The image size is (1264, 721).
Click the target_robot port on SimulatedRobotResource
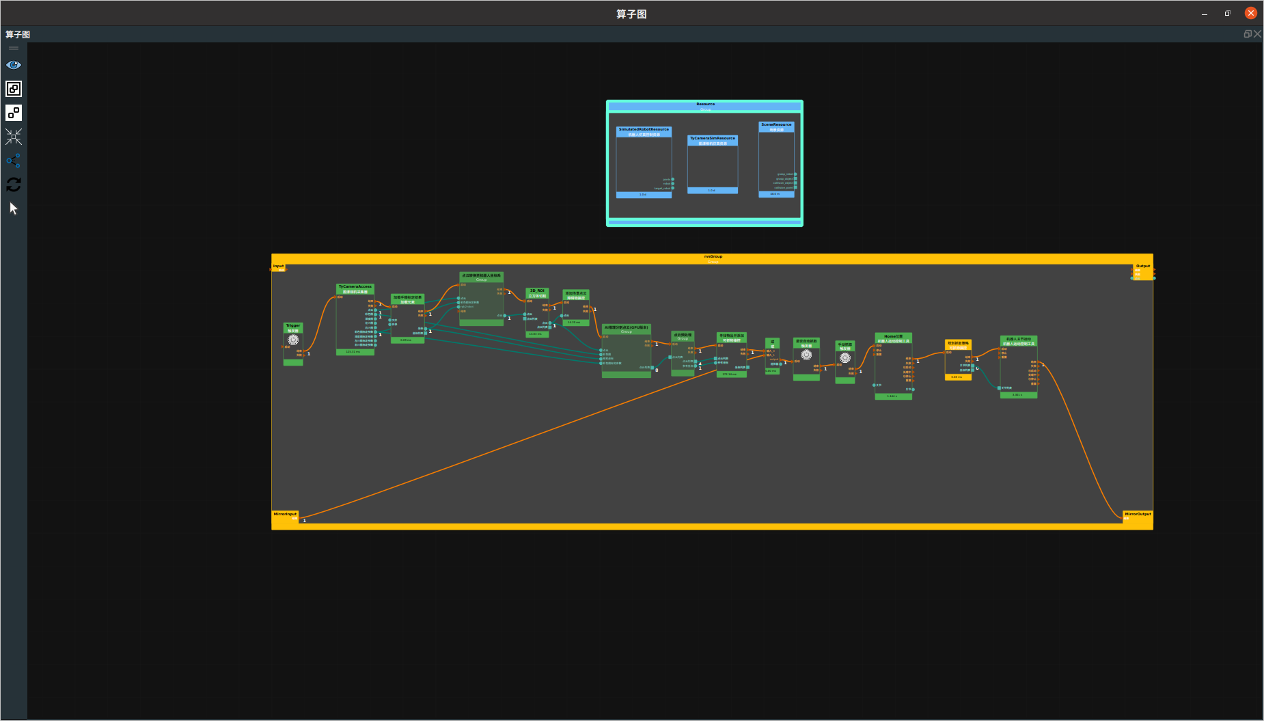673,188
